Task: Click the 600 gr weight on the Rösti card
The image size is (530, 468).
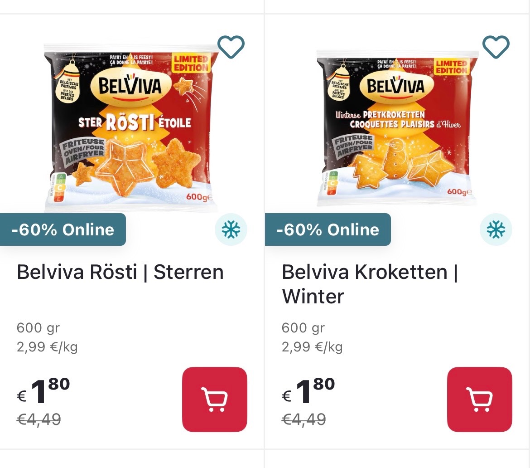Action: (38, 327)
